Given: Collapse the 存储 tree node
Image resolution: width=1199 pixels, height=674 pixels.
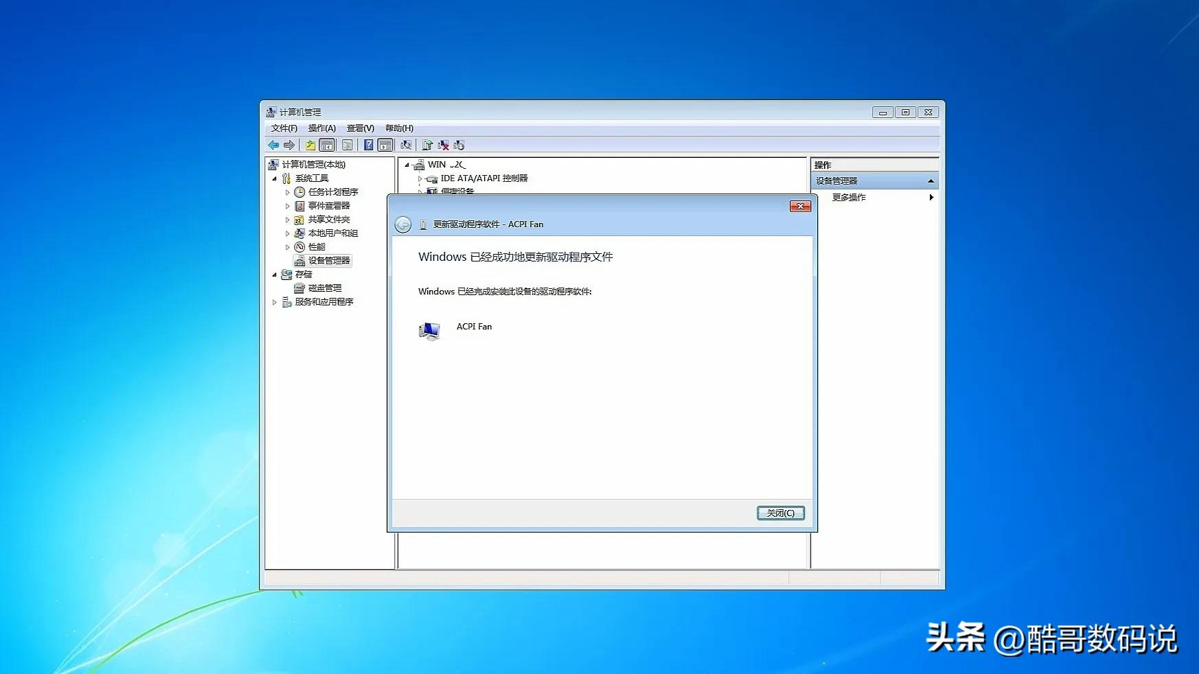Looking at the screenshot, I should [275, 275].
